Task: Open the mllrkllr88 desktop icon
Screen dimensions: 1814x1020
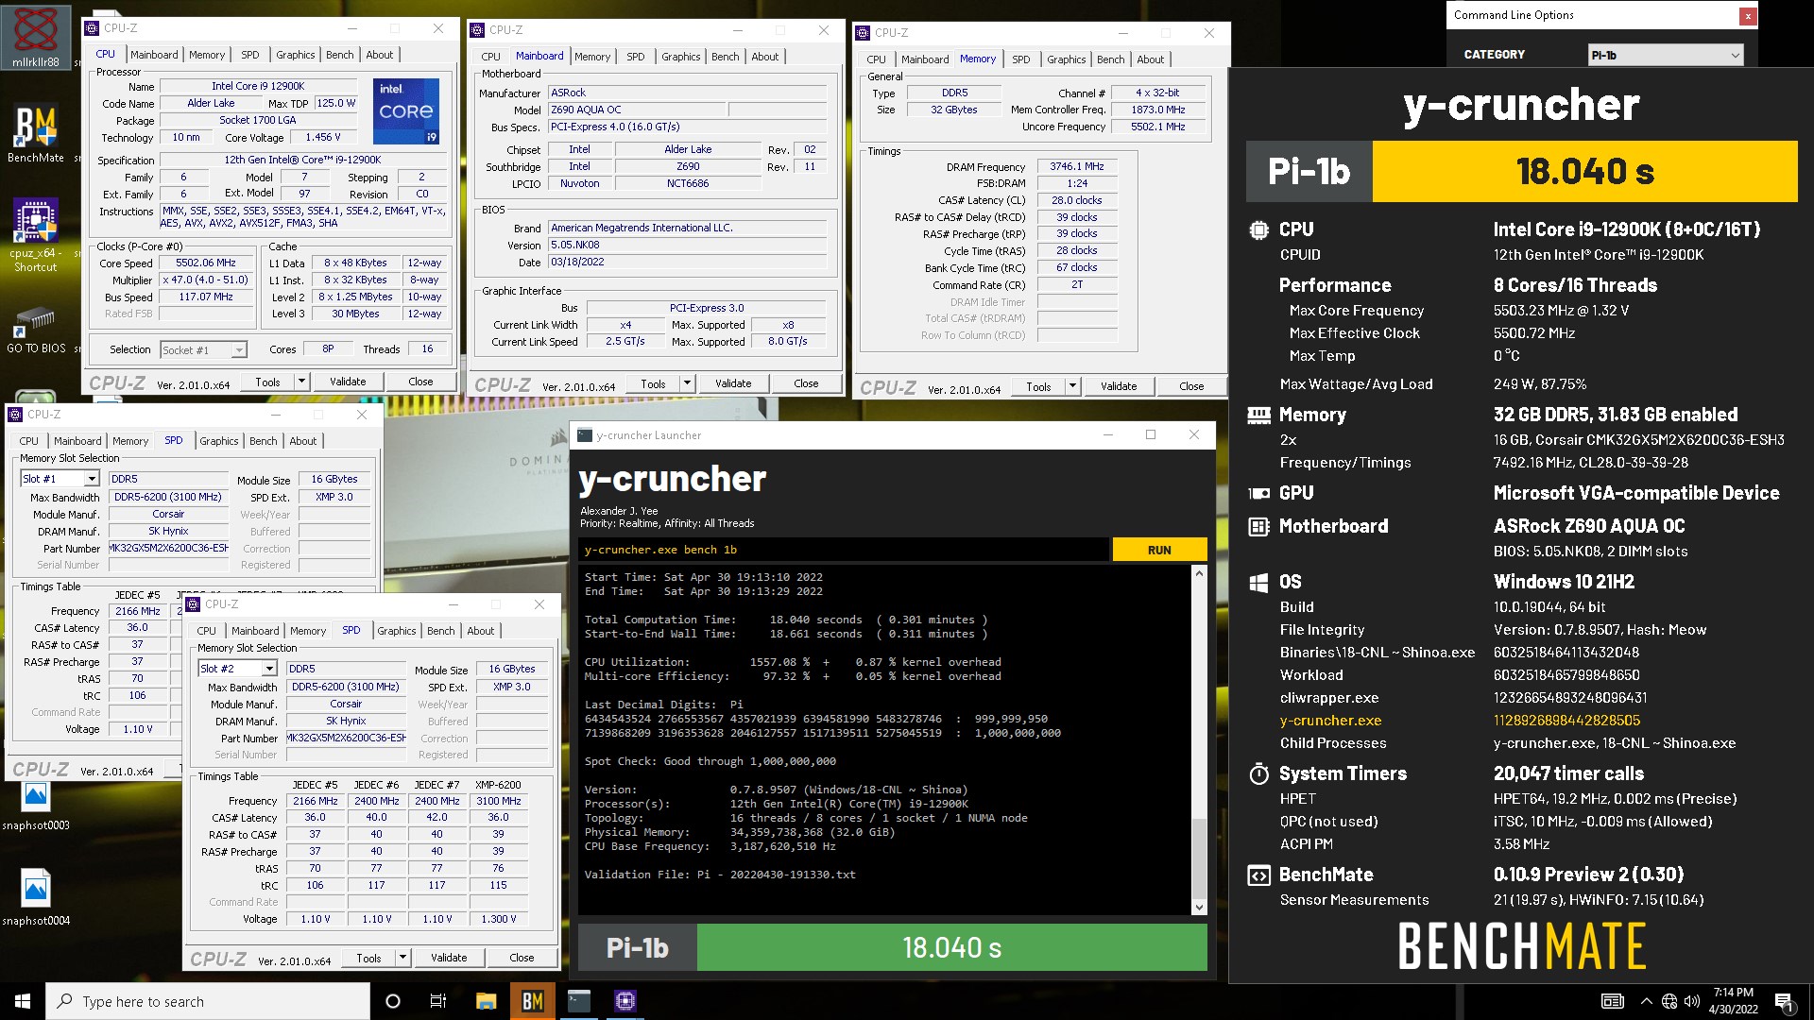Action: [36, 38]
